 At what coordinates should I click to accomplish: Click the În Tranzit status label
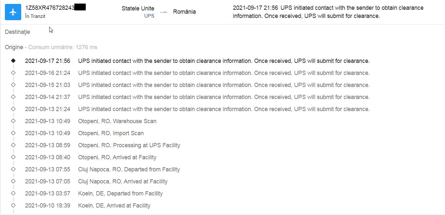coord(35,16)
